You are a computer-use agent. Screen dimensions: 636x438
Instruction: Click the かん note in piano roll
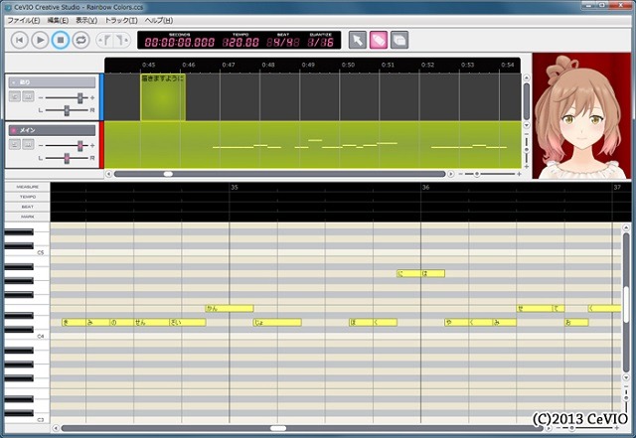(x=229, y=309)
